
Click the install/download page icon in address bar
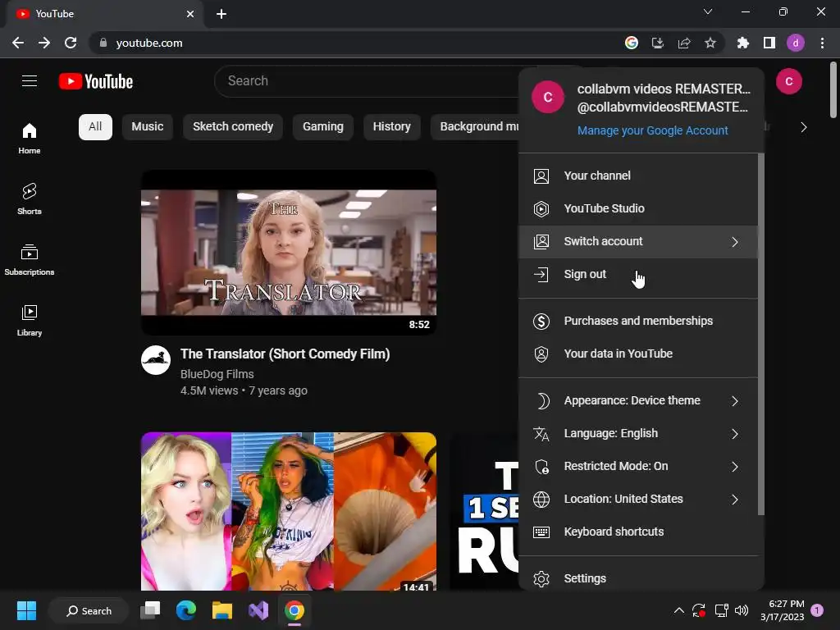[658, 43]
